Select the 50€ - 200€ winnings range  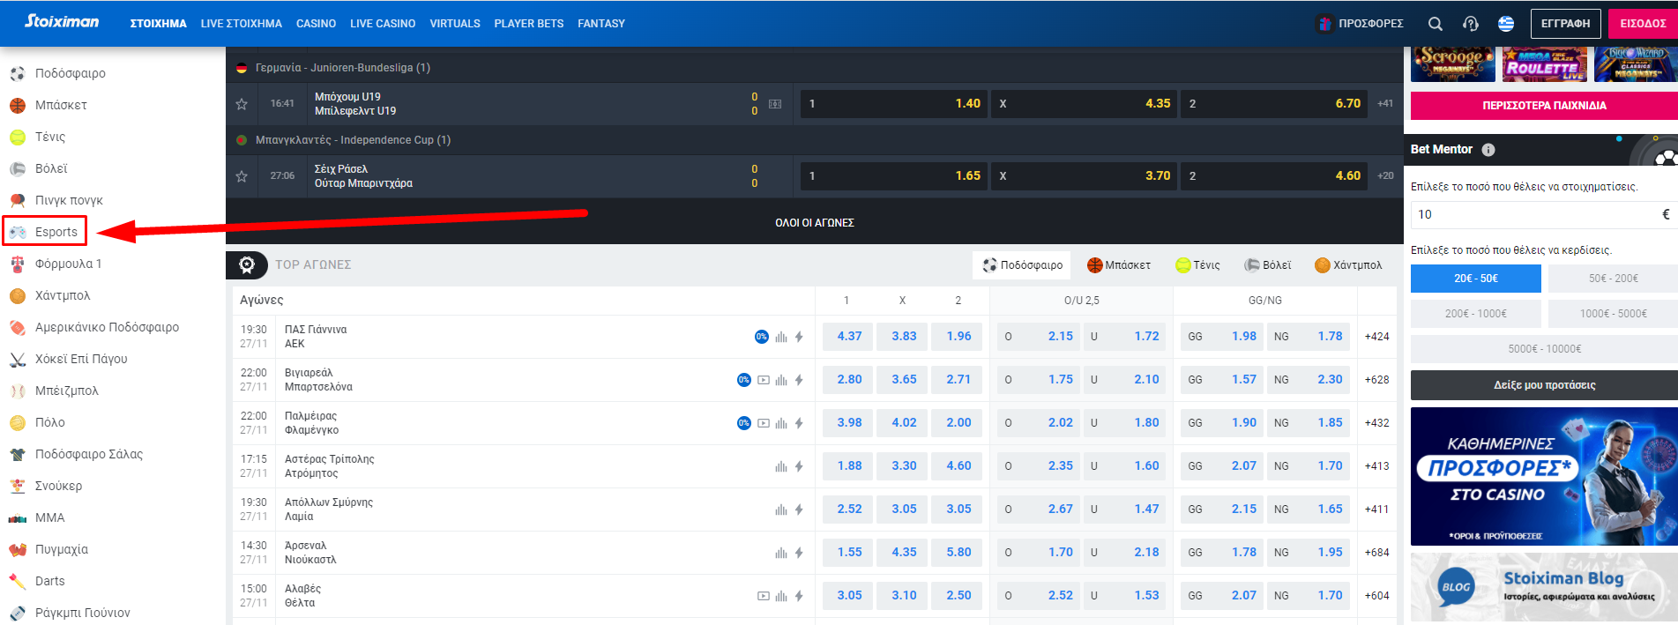pyautogui.click(x=1614, y=279)
